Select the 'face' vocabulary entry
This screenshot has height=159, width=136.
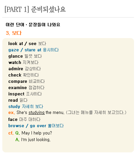(x=25, y=119)
